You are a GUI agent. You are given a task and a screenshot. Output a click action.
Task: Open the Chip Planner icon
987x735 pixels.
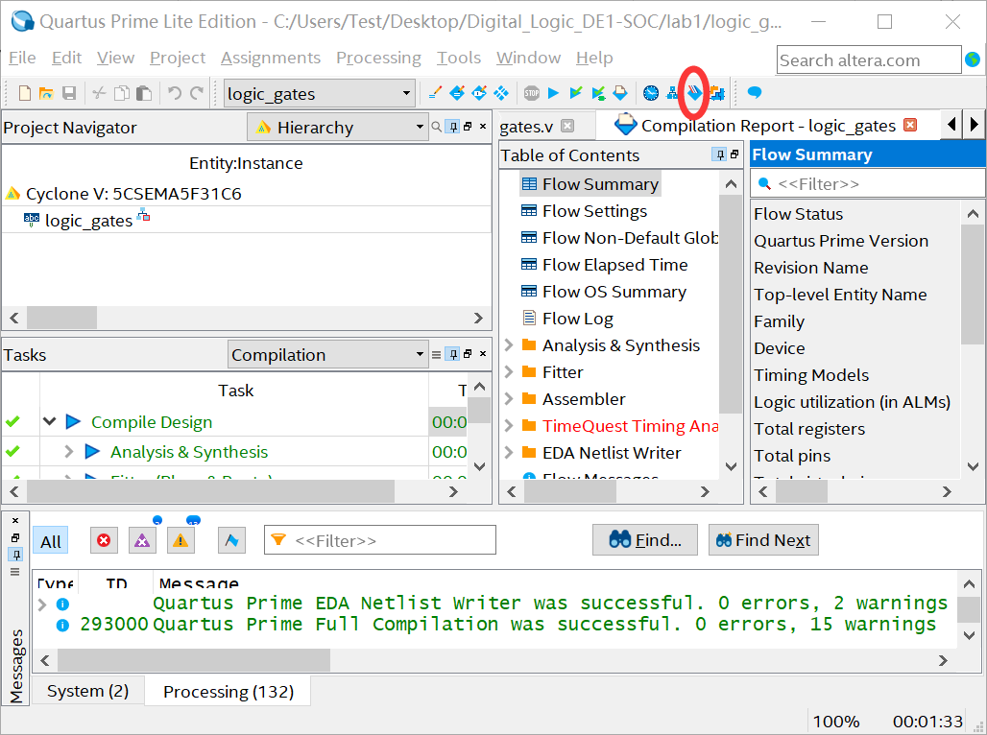(x=501, y=93)
